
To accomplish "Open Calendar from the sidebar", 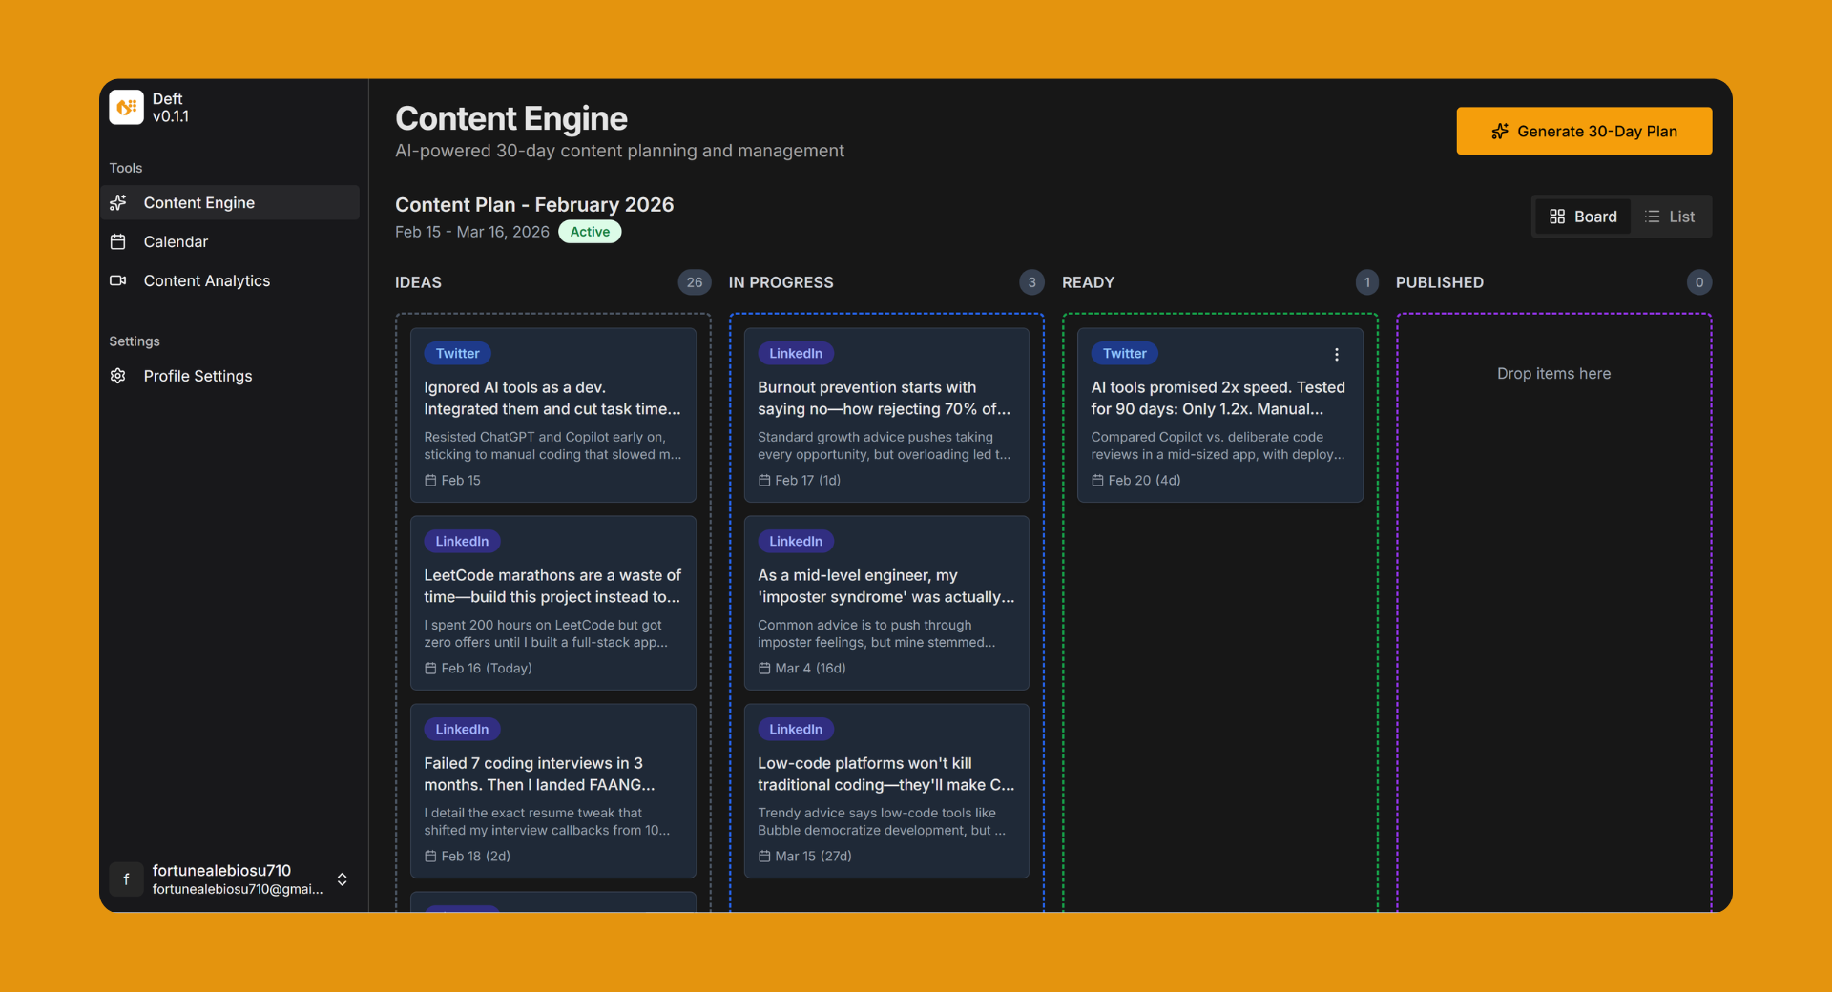I will pos(230,241).
